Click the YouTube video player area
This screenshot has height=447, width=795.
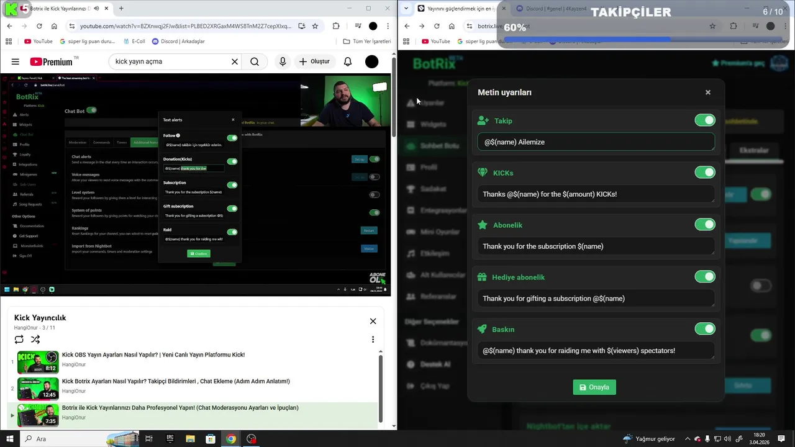click(x=196, y=184)
